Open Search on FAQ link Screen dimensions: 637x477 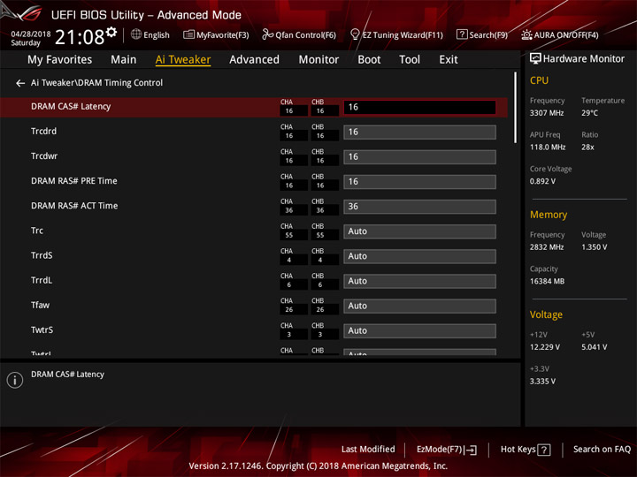(602, 450)
